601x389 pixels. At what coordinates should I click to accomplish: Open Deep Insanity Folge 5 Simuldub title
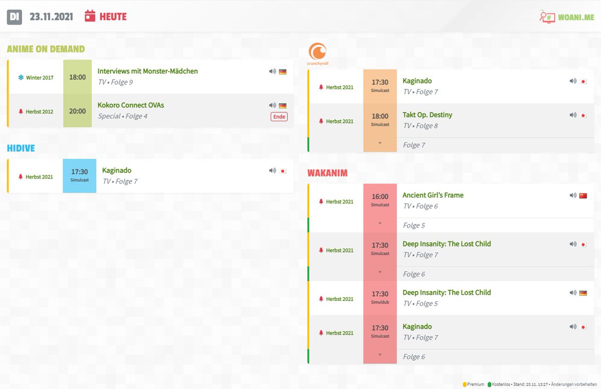(447, 292)
